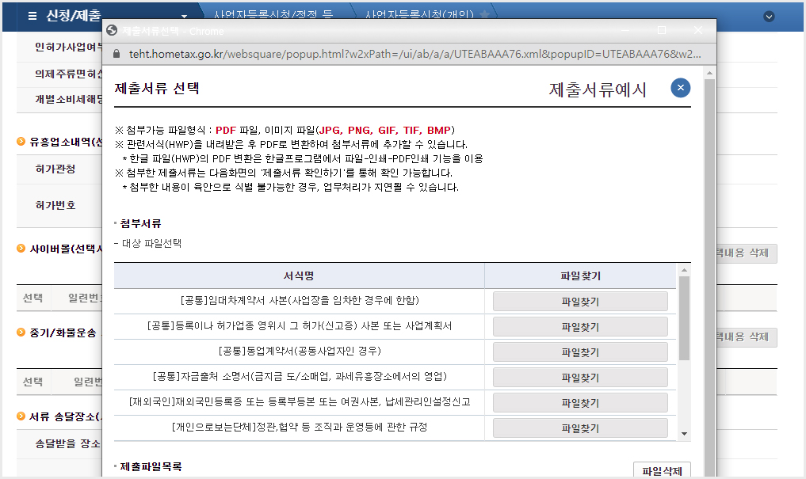Viewport: 806px width, 479px height.
Task: Click 유흥업소내역 bullet in the background page
Action: point(21,141)
